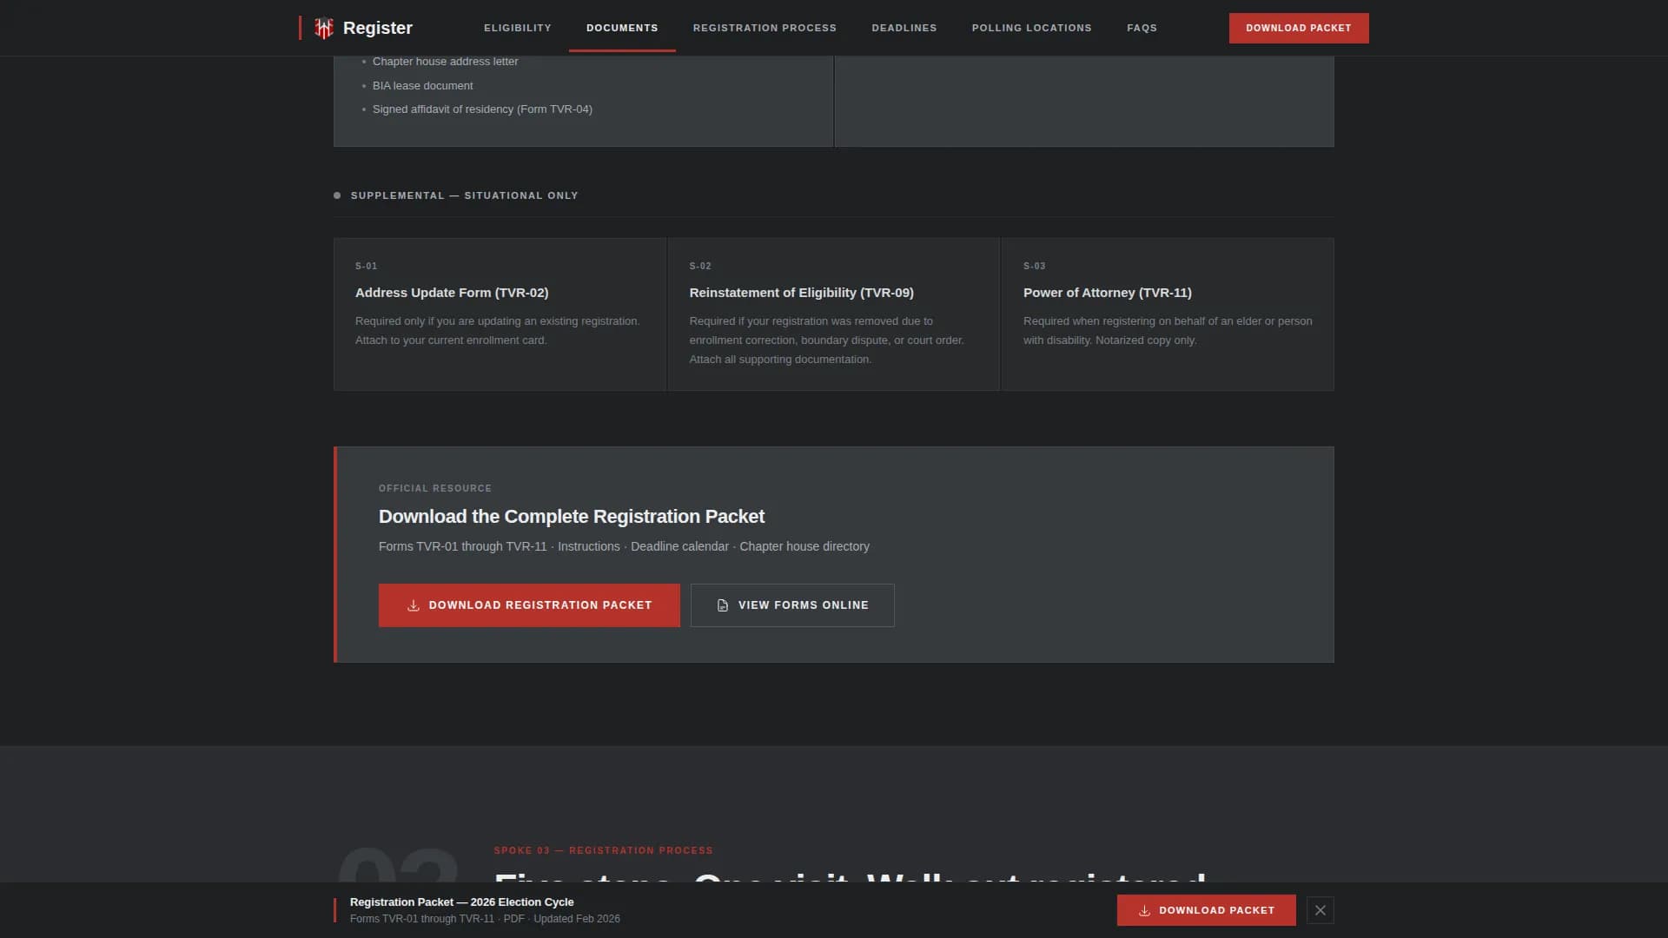Open the Eligibility nav section
Screen dimensions: 1668x938
tap(518, 28)
